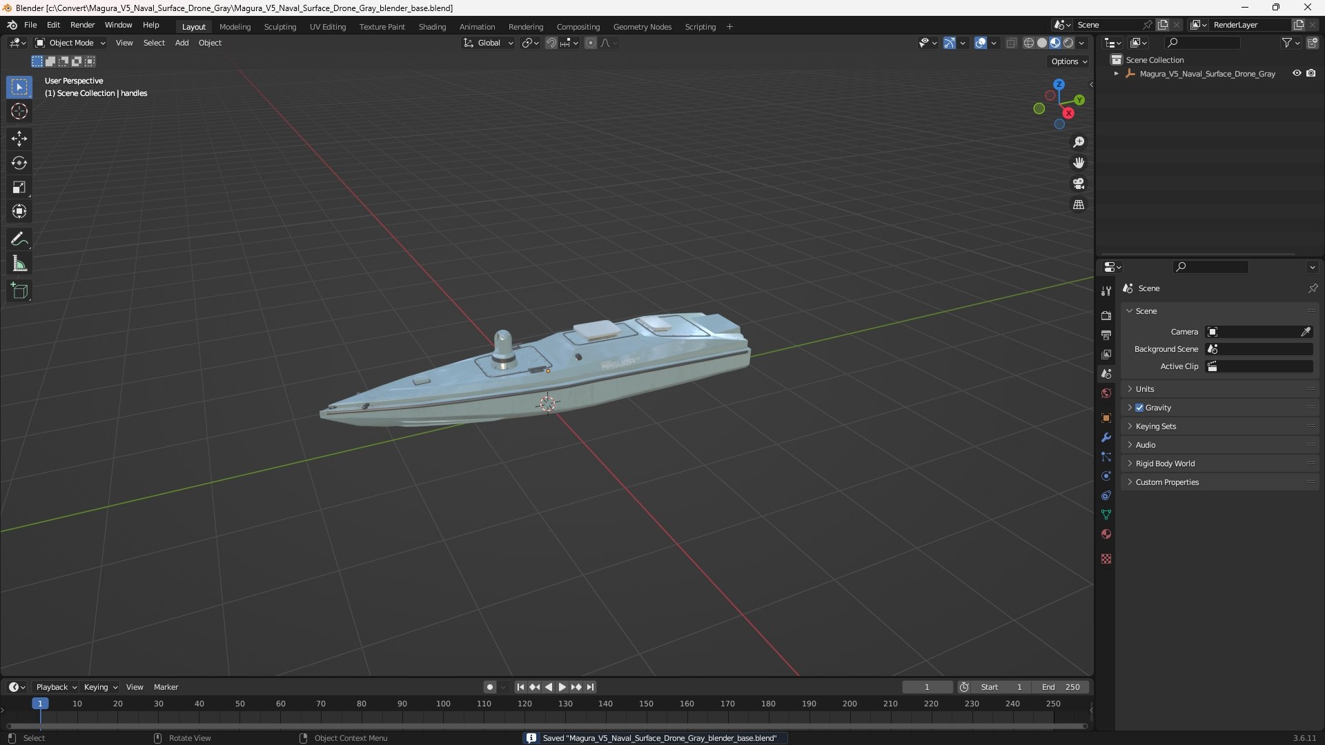Open the Modifiers properties tab
This screenshot has height=745, width=1325.
pos(1106,437)
